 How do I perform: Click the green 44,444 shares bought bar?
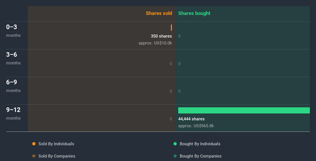point(244,110)
